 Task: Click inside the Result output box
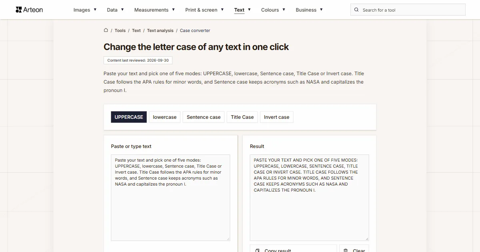(309, 198)
